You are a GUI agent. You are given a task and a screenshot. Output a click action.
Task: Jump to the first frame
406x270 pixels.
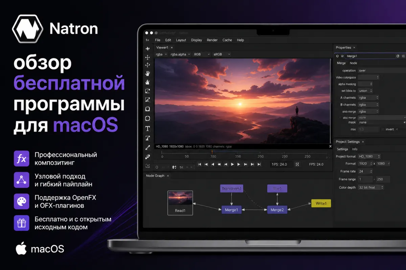click(x=200, y=164)
